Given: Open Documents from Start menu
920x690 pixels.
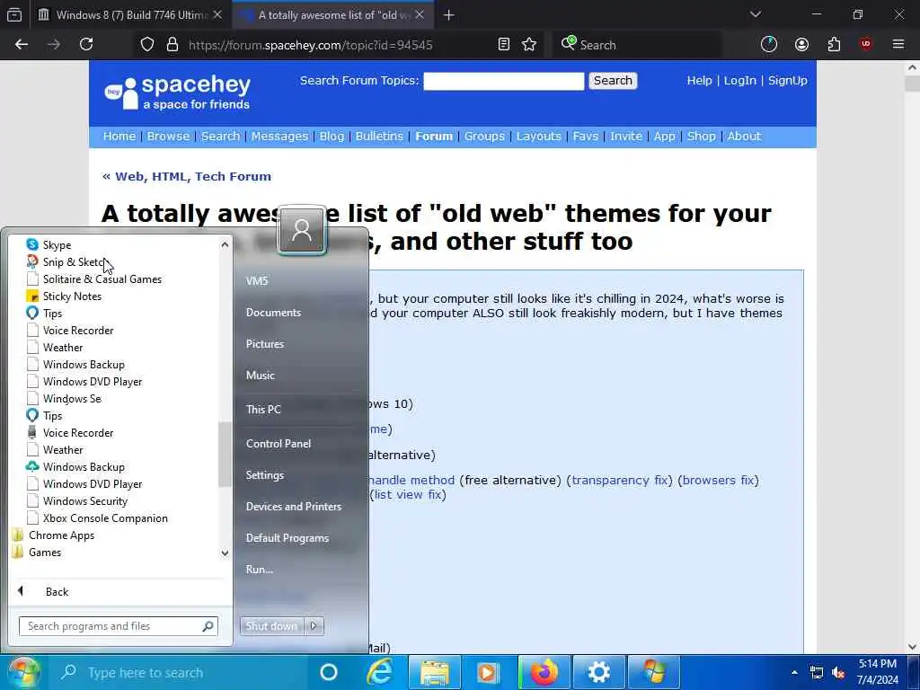Looking at the screenshot, I should click(x=273, y=313).
